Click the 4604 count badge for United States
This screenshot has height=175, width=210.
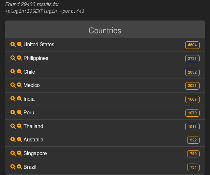192,45
